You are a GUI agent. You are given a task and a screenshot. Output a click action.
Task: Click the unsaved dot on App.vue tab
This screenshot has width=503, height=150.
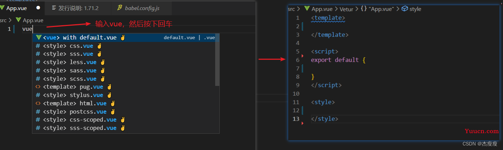38,8
